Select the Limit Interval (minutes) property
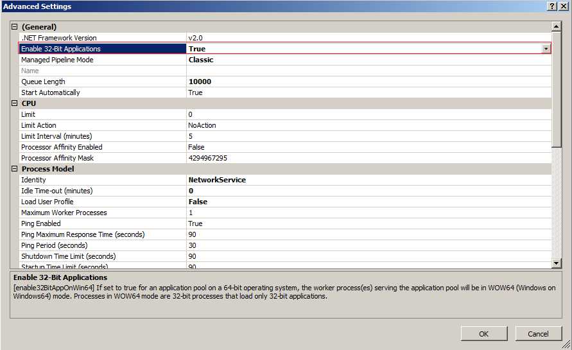 coord(56,137)
